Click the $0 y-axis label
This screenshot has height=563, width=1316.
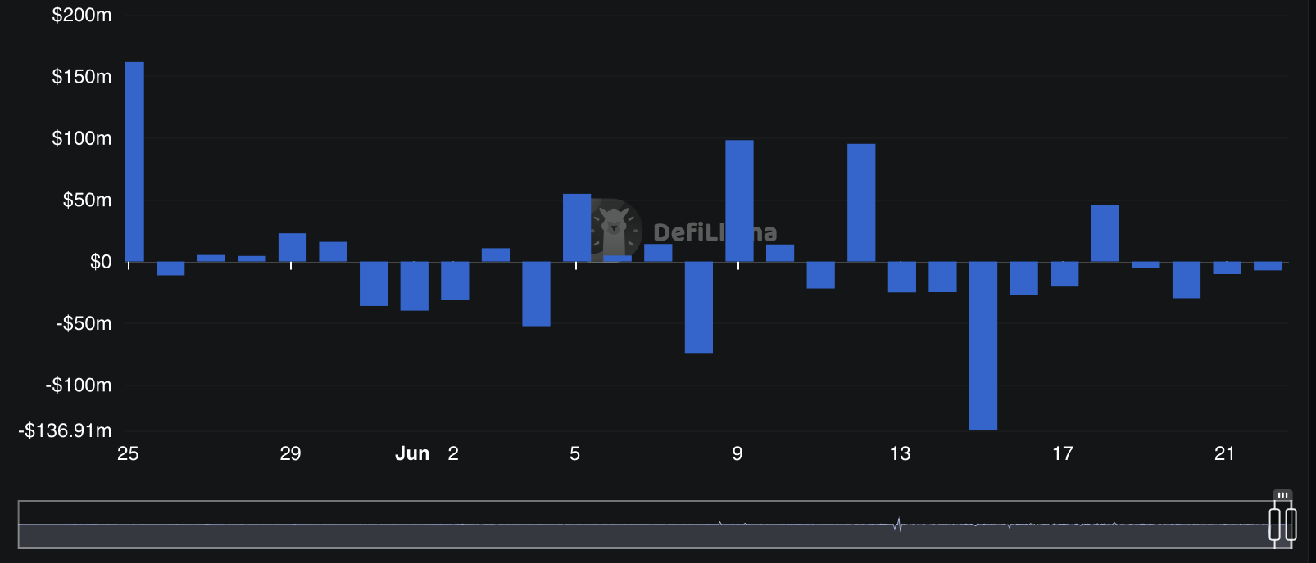tap(101, 262)
